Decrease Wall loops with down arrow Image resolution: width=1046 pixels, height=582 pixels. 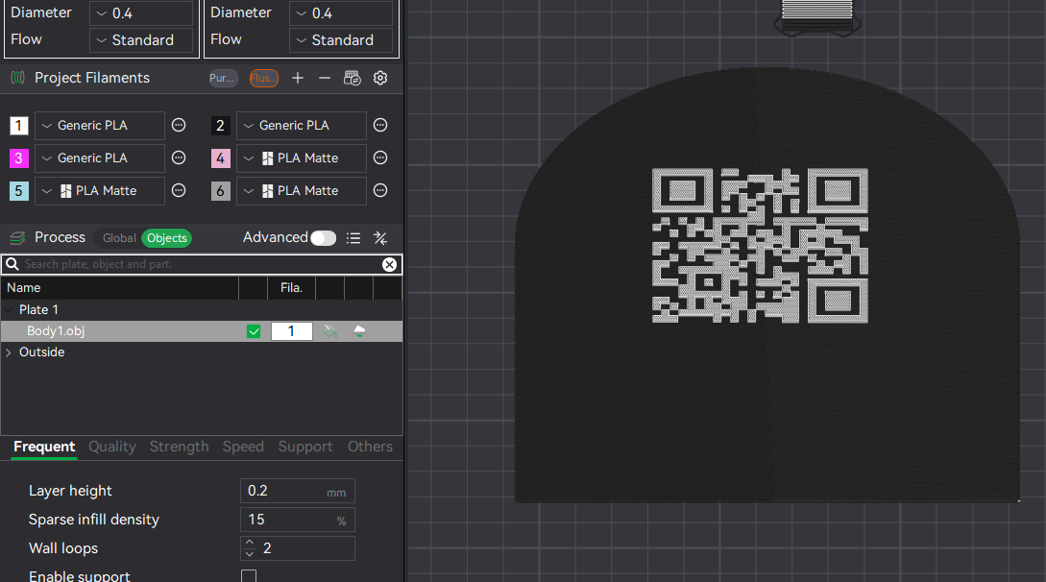pyautogui.click(x=250, y=554)
